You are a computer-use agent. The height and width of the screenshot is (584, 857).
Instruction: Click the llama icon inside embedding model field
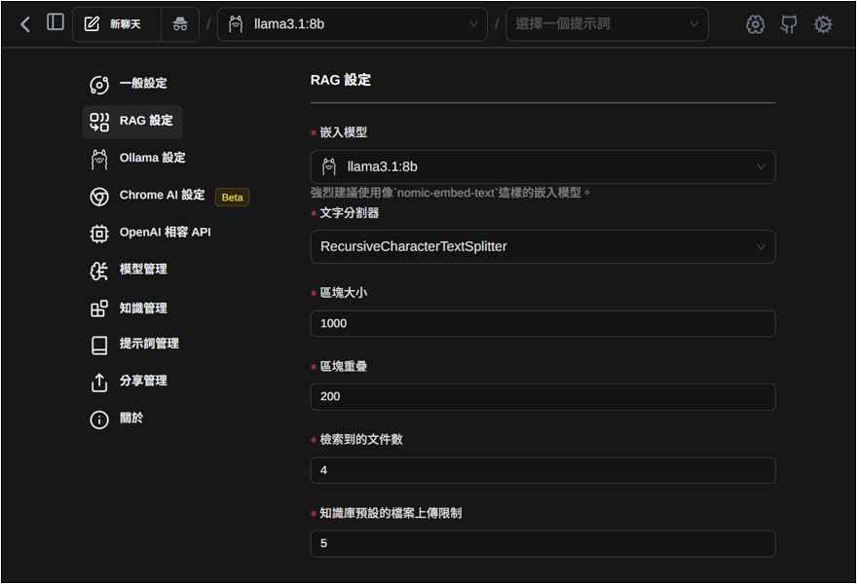pyautogui.click(x=329, y=166)
